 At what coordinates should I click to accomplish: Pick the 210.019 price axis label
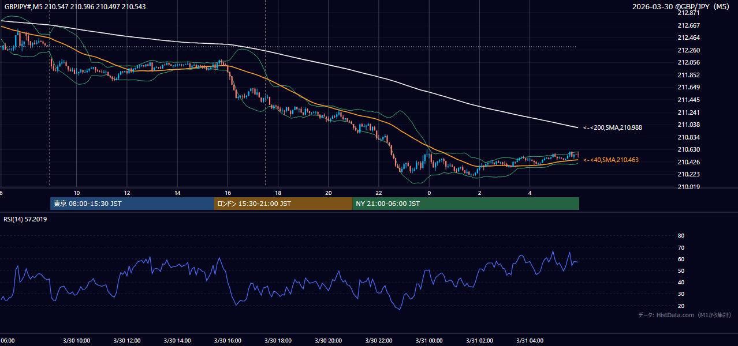click(x=688, y=187)
